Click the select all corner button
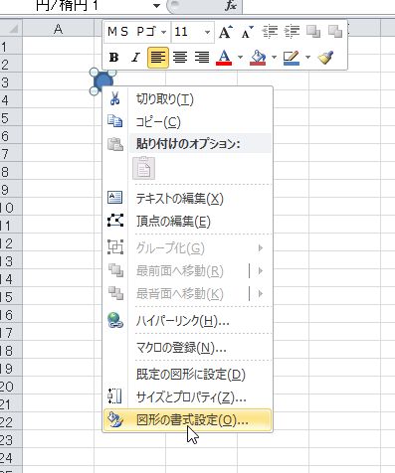Screen dimensions: 395x473 11,29
